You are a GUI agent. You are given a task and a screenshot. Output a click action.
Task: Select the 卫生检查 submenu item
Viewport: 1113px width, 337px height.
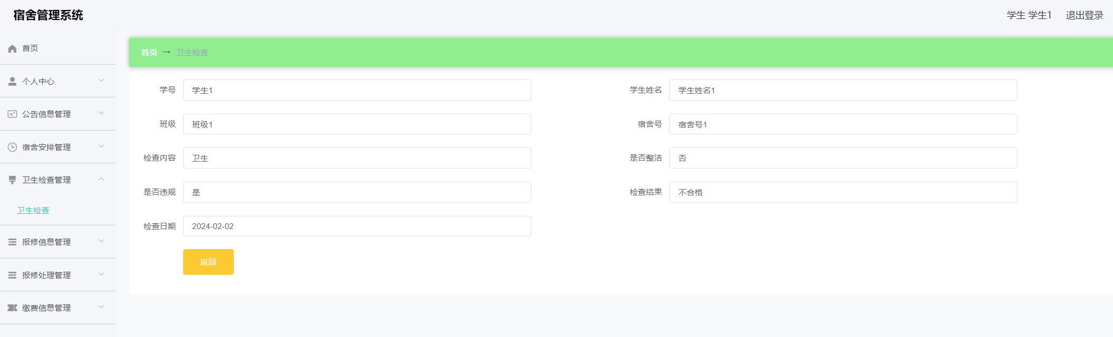33,211
